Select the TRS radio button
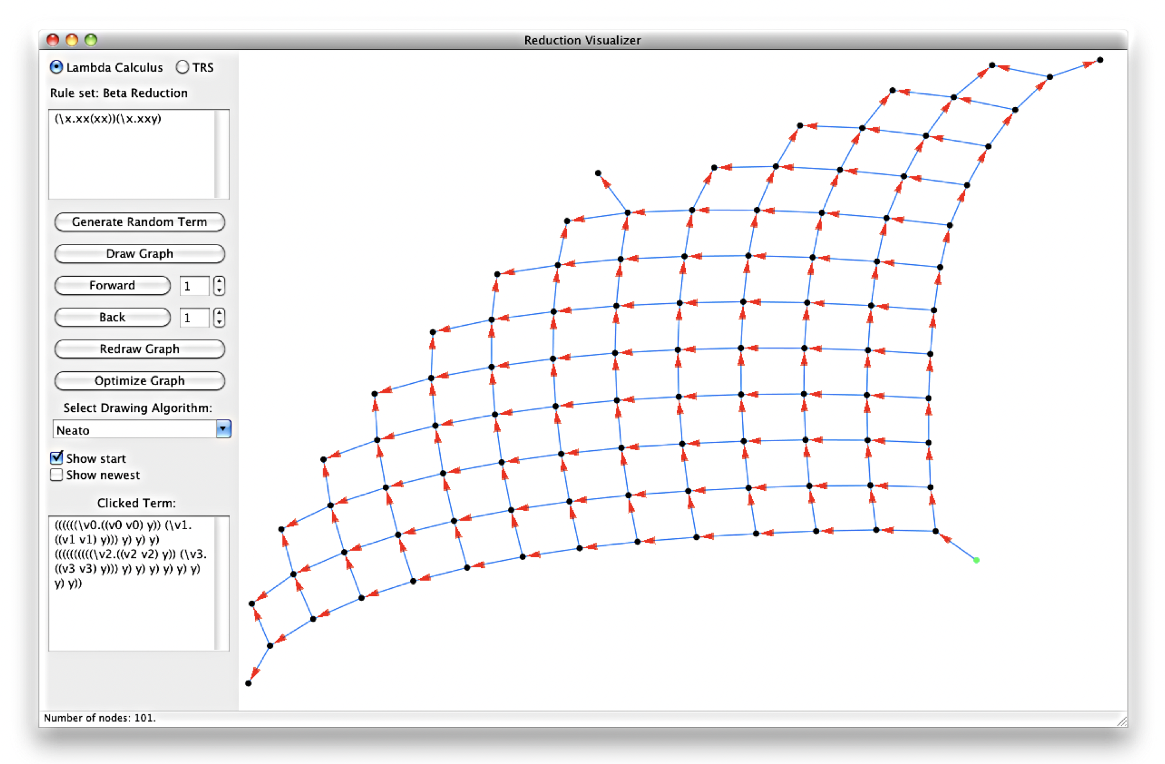Screen dimensions: 1165x764 click(x=182, y=67)
